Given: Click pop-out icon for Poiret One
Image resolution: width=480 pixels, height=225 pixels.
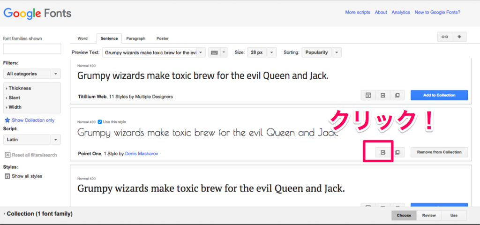Looking at the screenshot, I should point(397,152).
